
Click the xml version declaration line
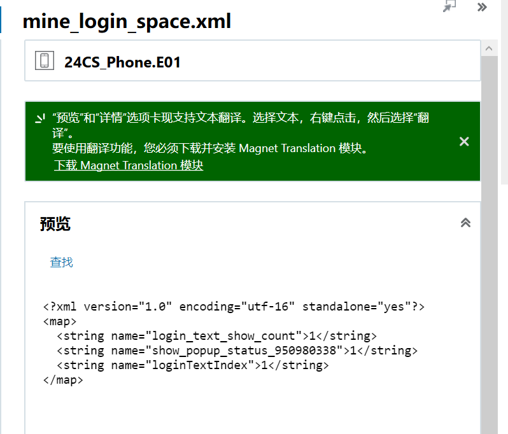click(x=234, y=306)
